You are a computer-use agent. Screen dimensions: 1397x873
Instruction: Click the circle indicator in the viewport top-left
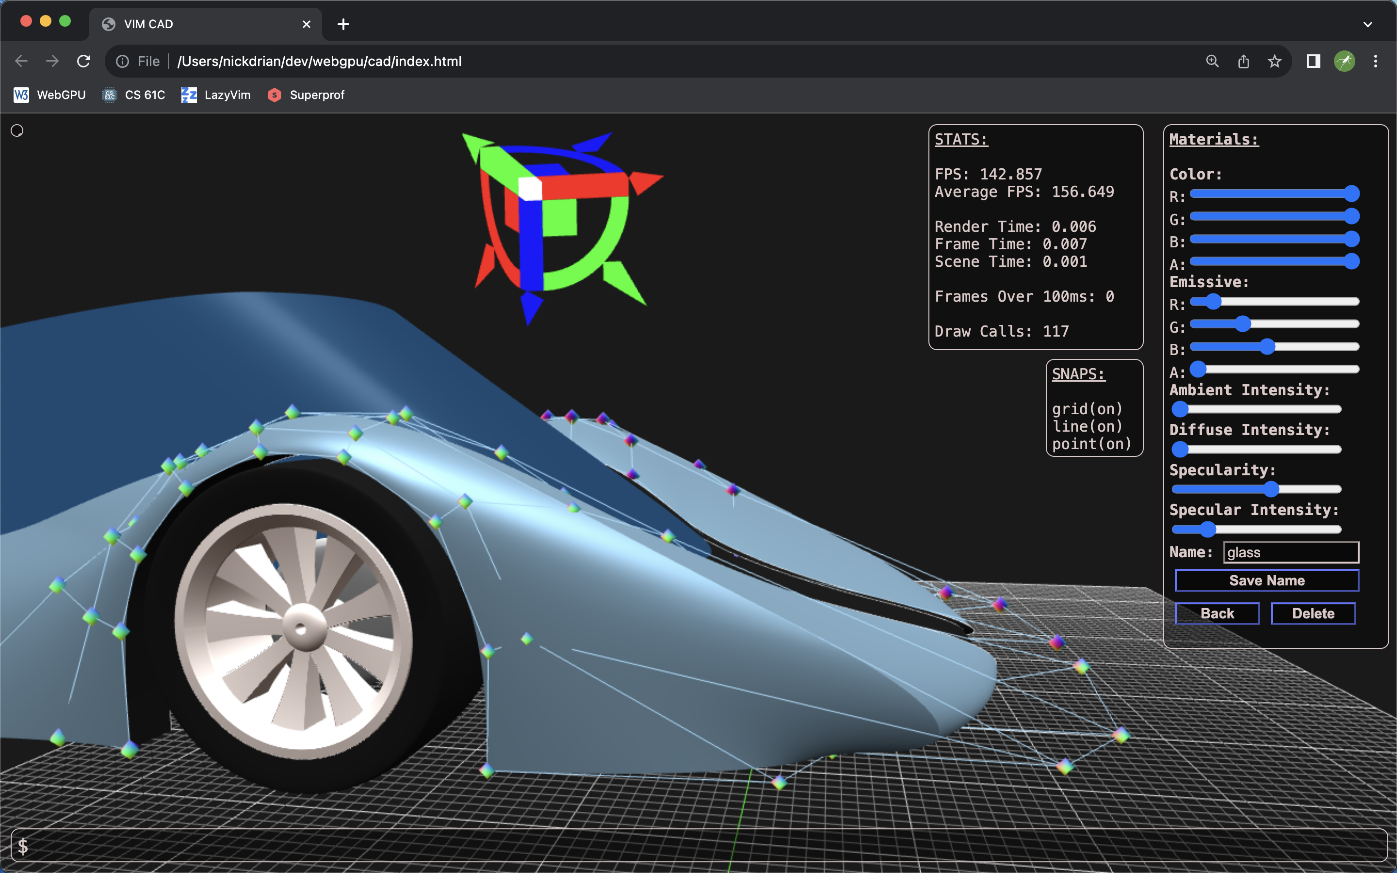(16, 130)
